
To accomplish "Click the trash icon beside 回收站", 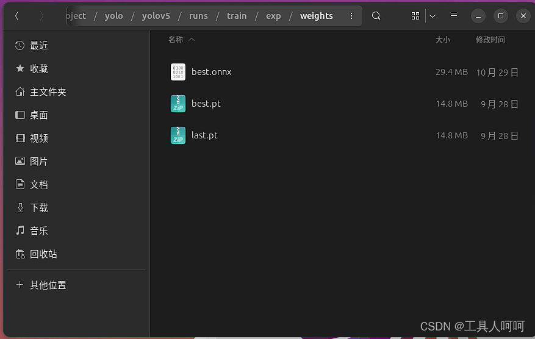I will [20, 254].
